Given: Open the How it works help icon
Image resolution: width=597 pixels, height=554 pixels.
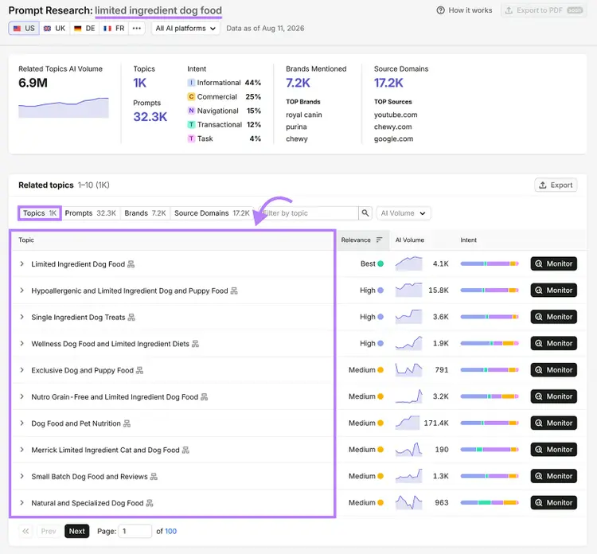Looking at the screenshot, I should coord(440,10).
